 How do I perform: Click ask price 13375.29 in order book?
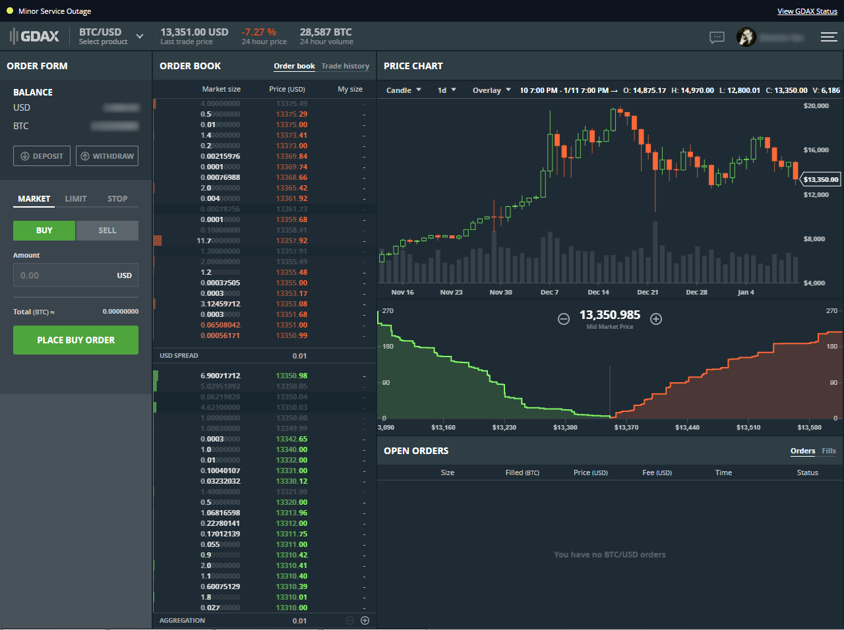click(x=291, y=114)
